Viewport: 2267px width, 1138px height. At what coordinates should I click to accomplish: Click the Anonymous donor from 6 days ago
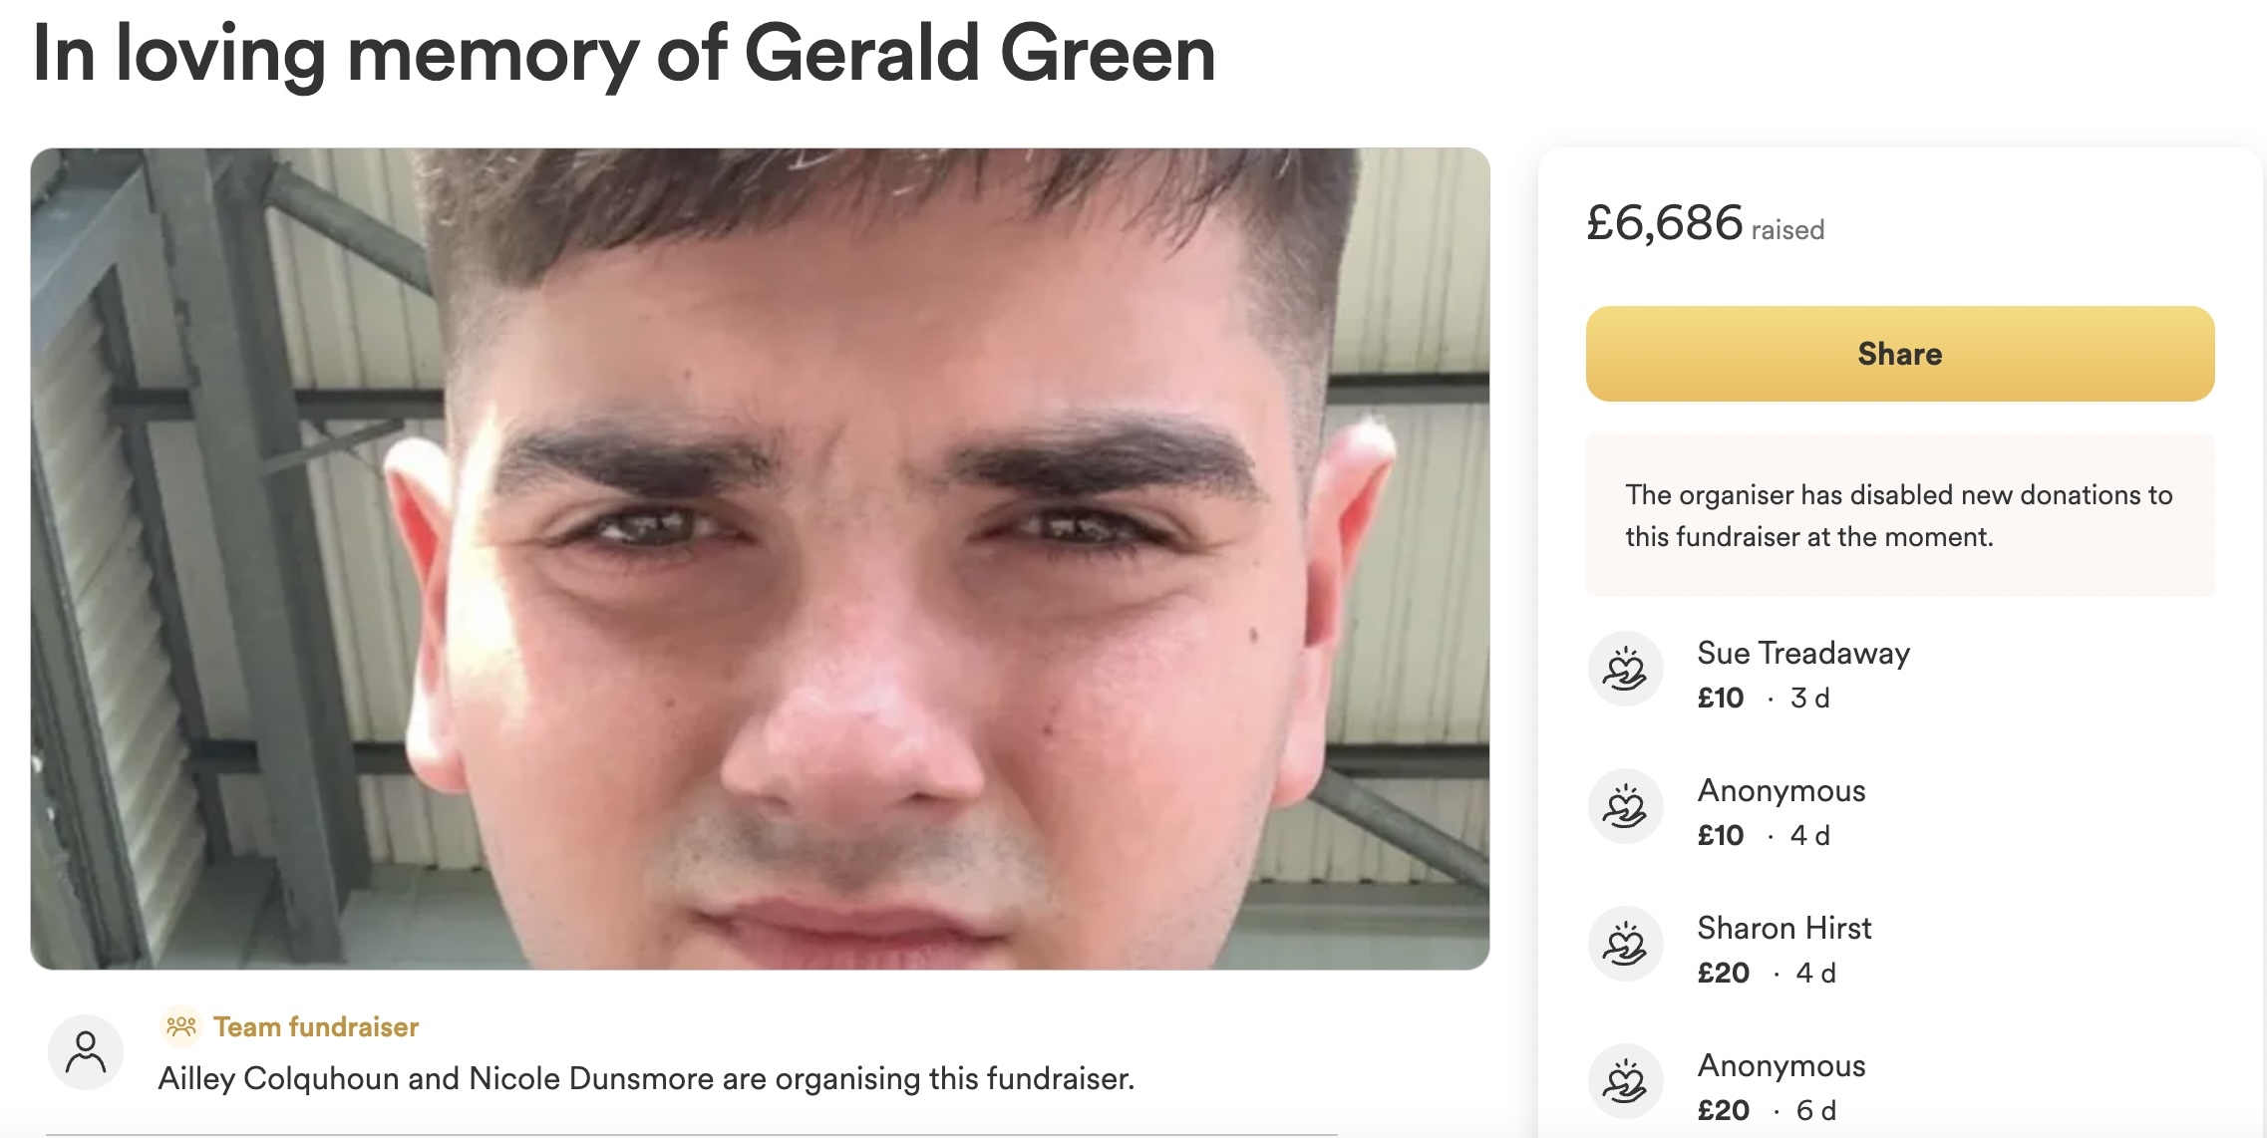1781,1065
